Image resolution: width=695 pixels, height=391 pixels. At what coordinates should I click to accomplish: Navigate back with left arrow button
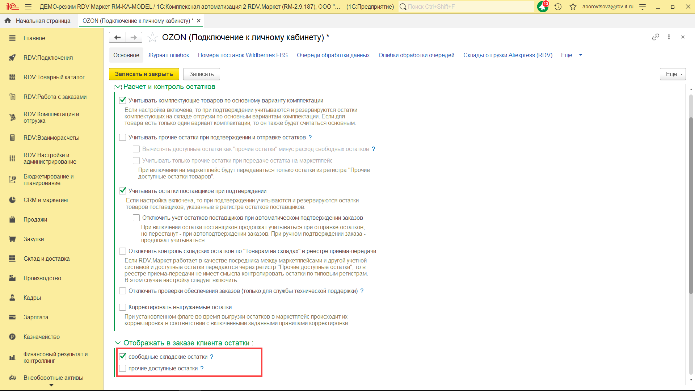click(x=117, y=37)
